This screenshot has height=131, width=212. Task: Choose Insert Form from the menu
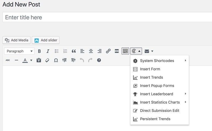[150, 69]
